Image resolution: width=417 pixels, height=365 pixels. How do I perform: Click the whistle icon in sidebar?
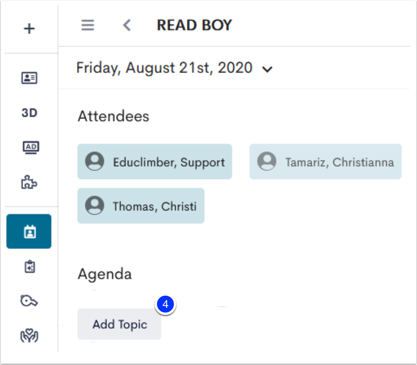(x=29, y=301)
